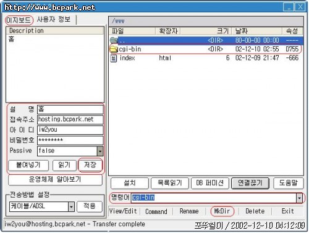Click the html extension cell
Viewport: 309px width, 233px height.
(165, 58)
